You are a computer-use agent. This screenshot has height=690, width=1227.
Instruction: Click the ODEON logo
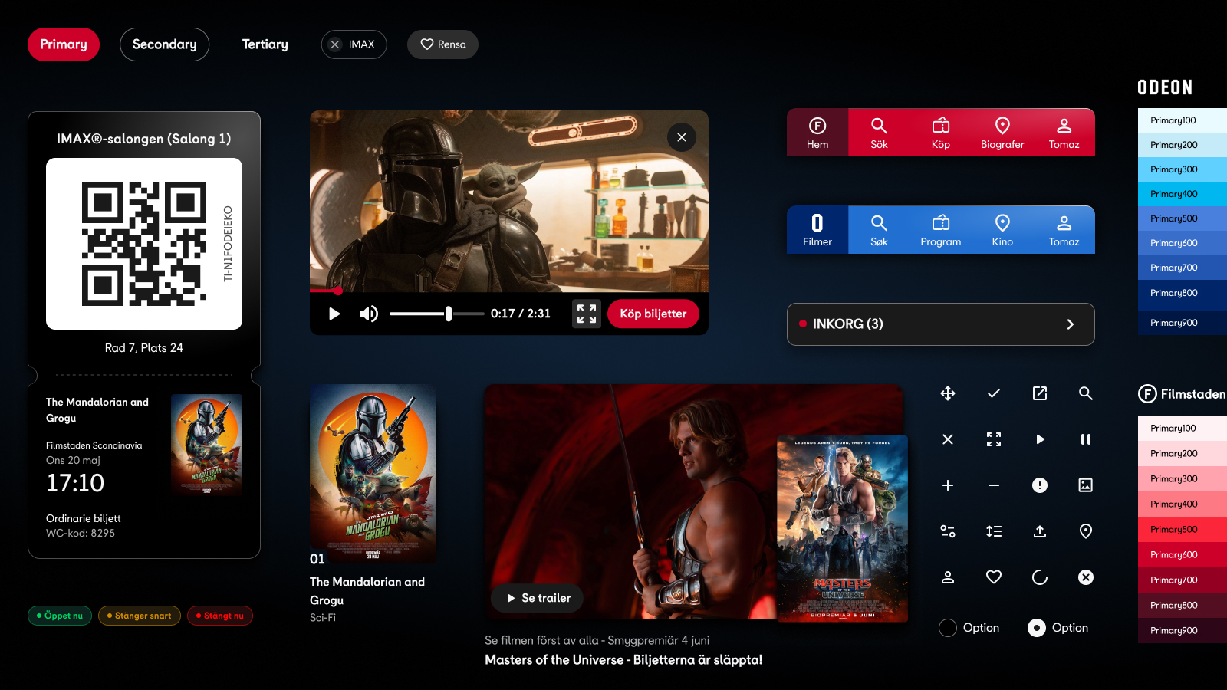(1165, 87)
